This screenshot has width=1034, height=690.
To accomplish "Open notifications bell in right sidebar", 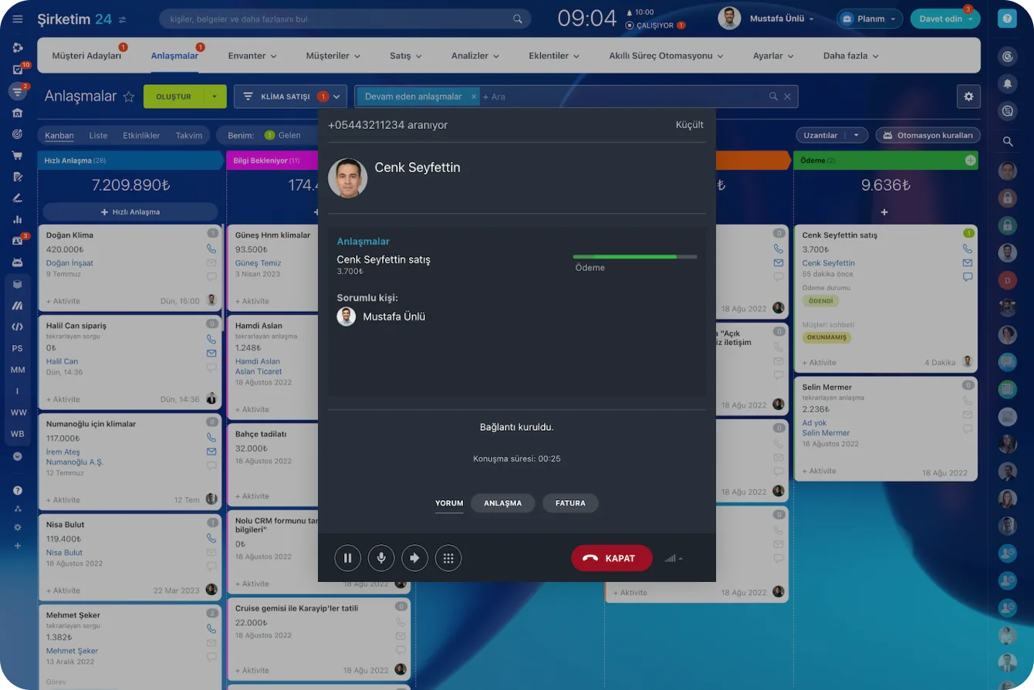I will 1007,83.
